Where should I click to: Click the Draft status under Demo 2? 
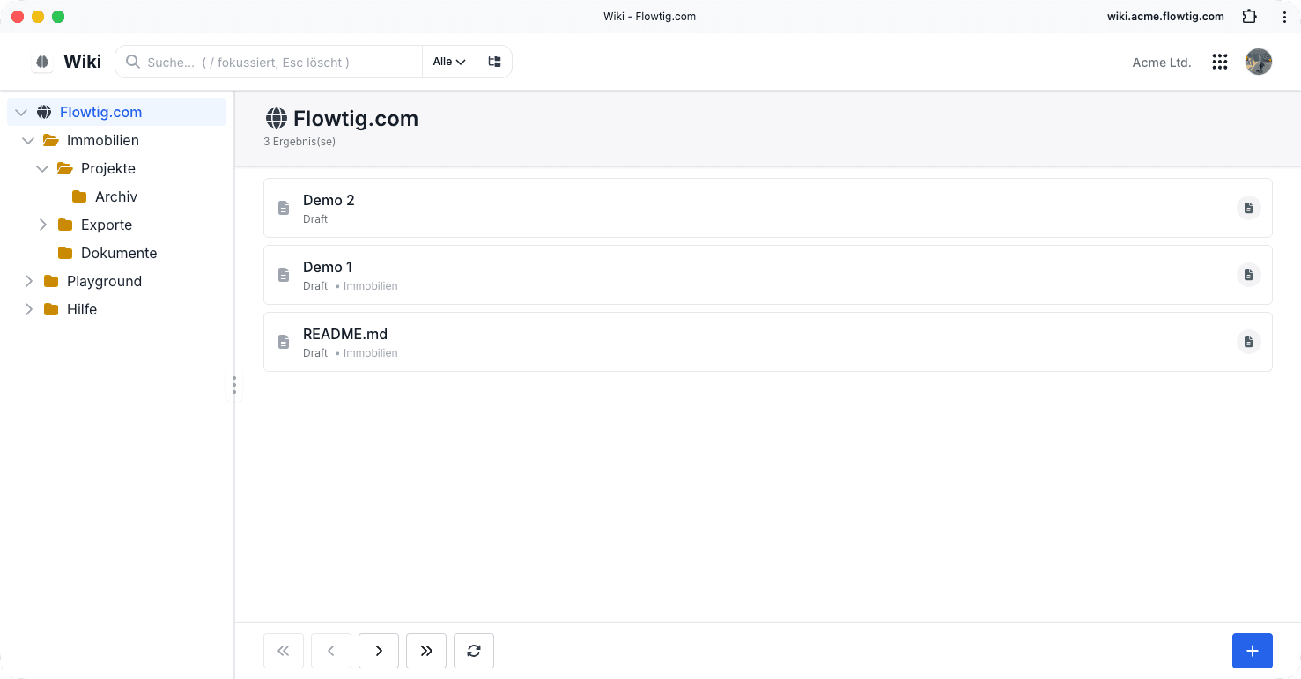315,219
